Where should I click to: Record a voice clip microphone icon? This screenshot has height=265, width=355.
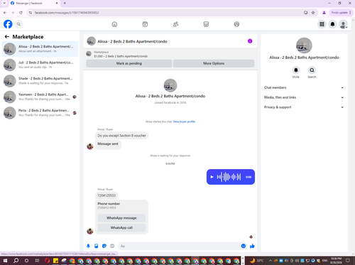coord(88,246)
